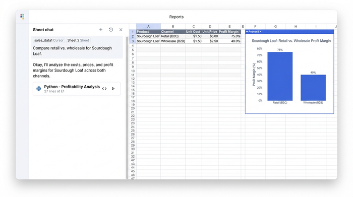Viewport: 353px width, 197px height.
Task: Select the 40.0% profit margin cell
Action: coord(229,41)
